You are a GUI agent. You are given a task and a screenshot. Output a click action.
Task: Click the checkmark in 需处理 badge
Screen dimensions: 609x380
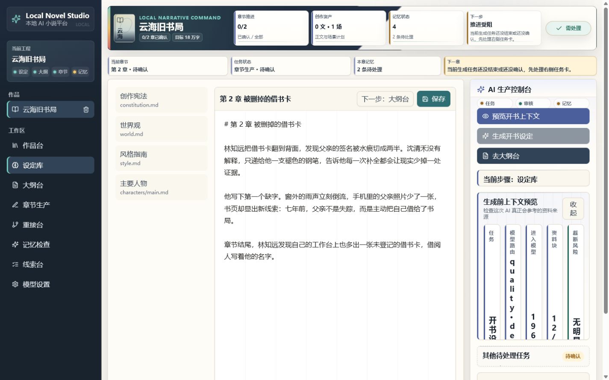point(559,28)
